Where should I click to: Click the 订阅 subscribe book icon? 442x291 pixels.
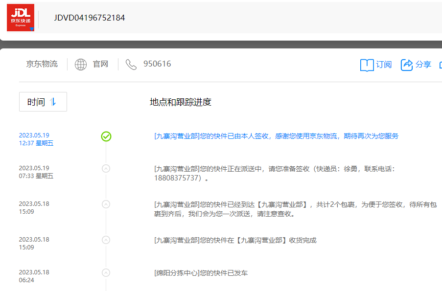pos(367,65)
